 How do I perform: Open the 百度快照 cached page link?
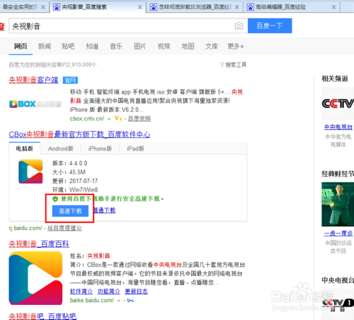point(139,118)
